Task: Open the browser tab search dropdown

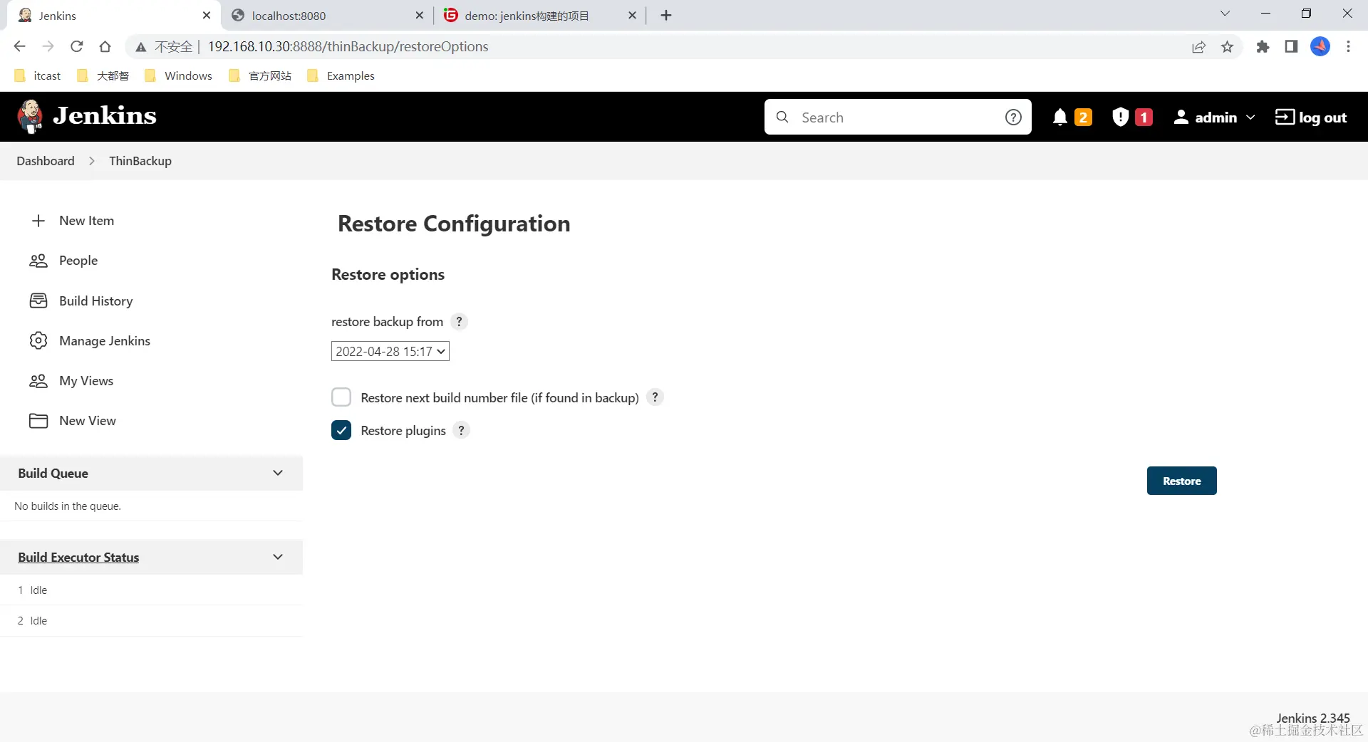Action: pos(1225,14)
